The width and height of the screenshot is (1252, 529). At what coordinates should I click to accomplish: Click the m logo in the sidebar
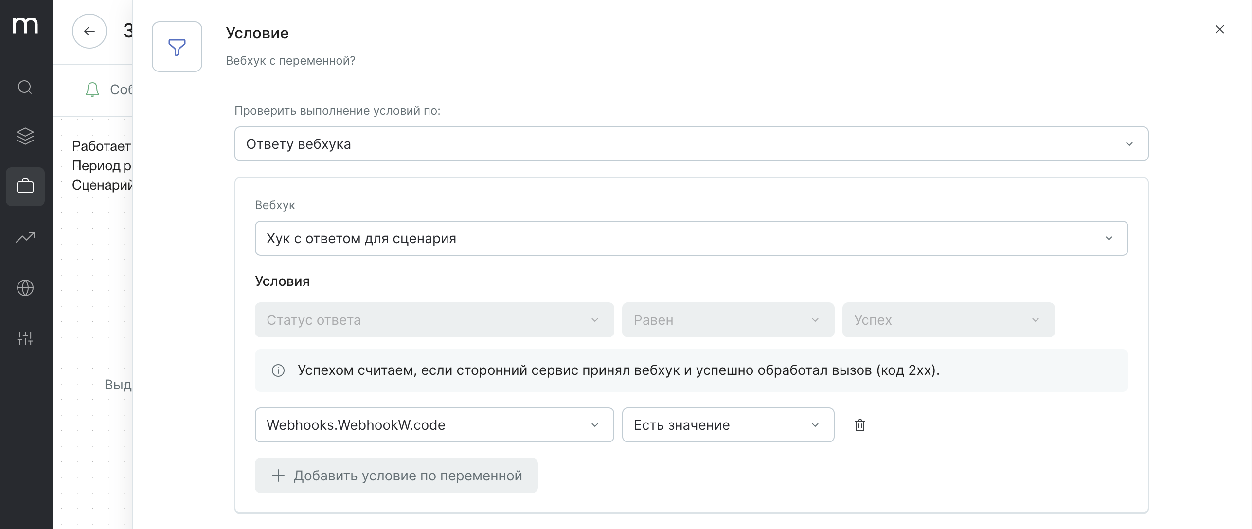coord(25,25)
